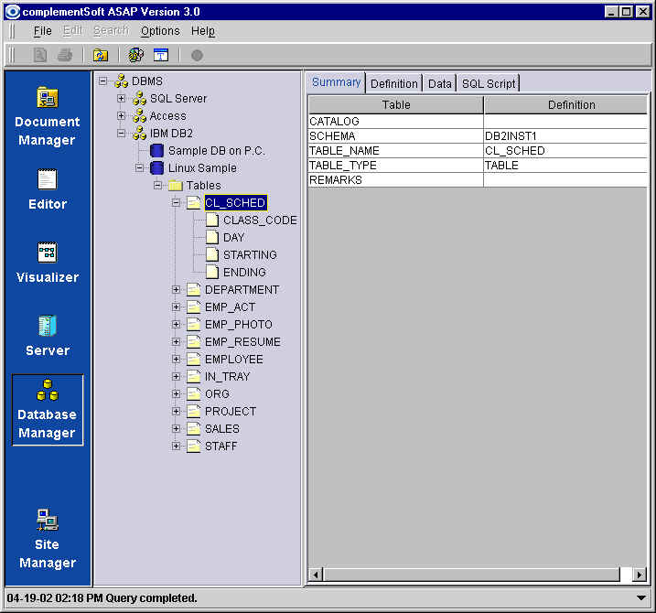
Task: Expand the EMP_ACT table node
Action: coord(177,307)
